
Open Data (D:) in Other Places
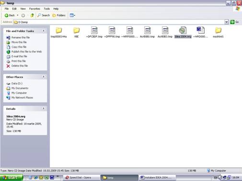[17, 84]
